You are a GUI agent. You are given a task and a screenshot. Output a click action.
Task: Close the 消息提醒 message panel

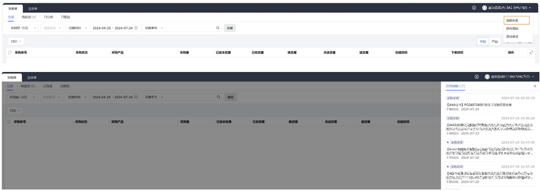535,86
